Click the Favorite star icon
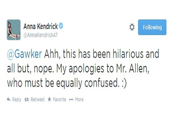 click(49, 100)
